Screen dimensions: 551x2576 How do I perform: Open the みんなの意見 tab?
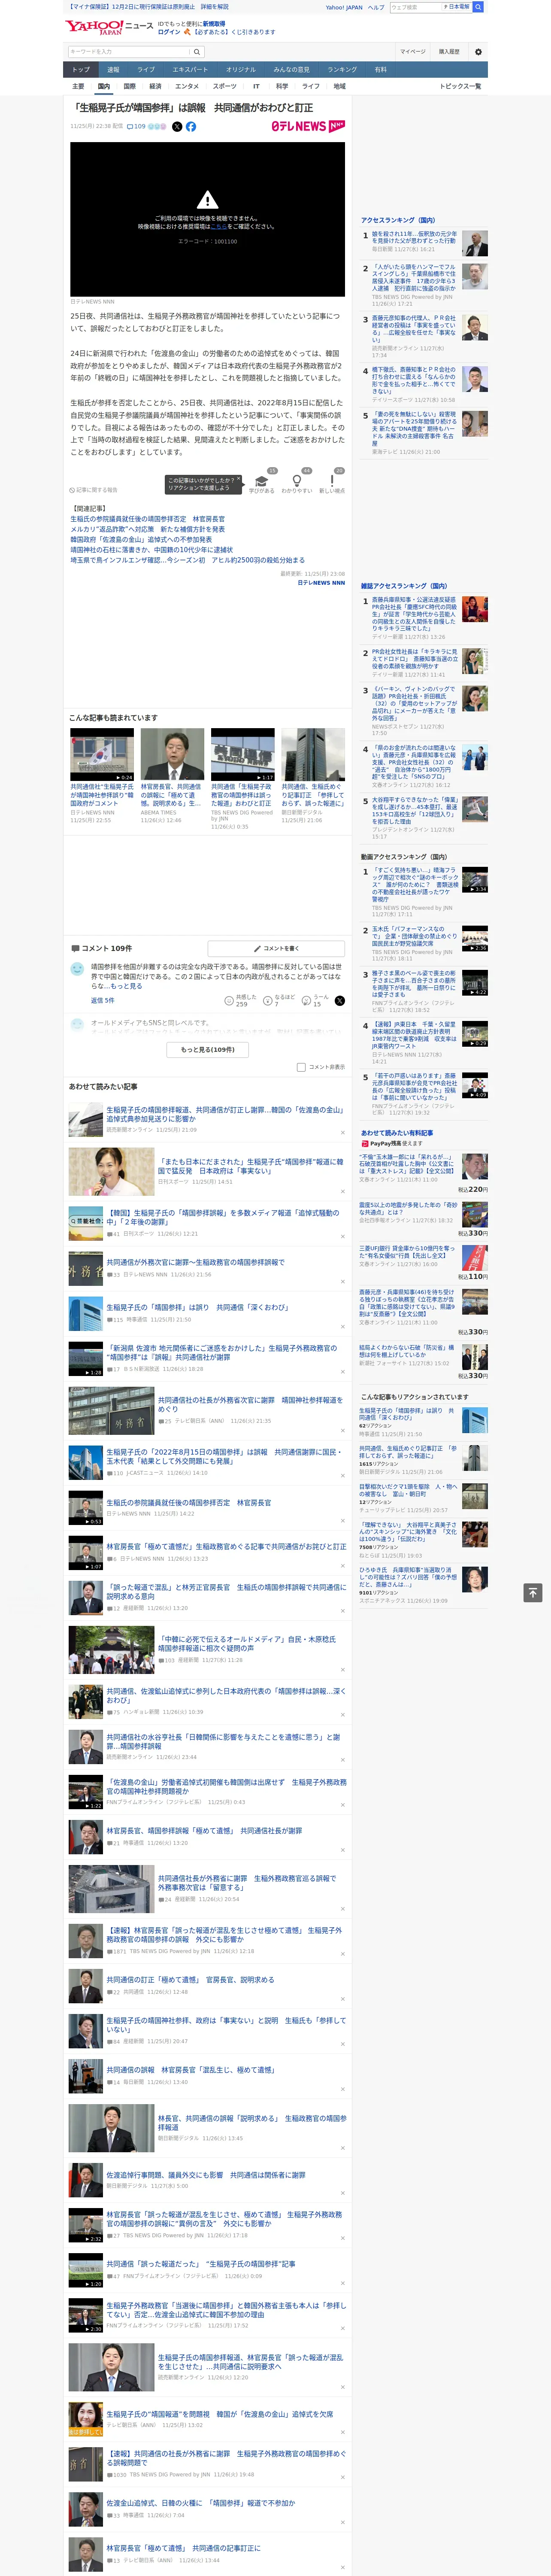pos(292,69)
